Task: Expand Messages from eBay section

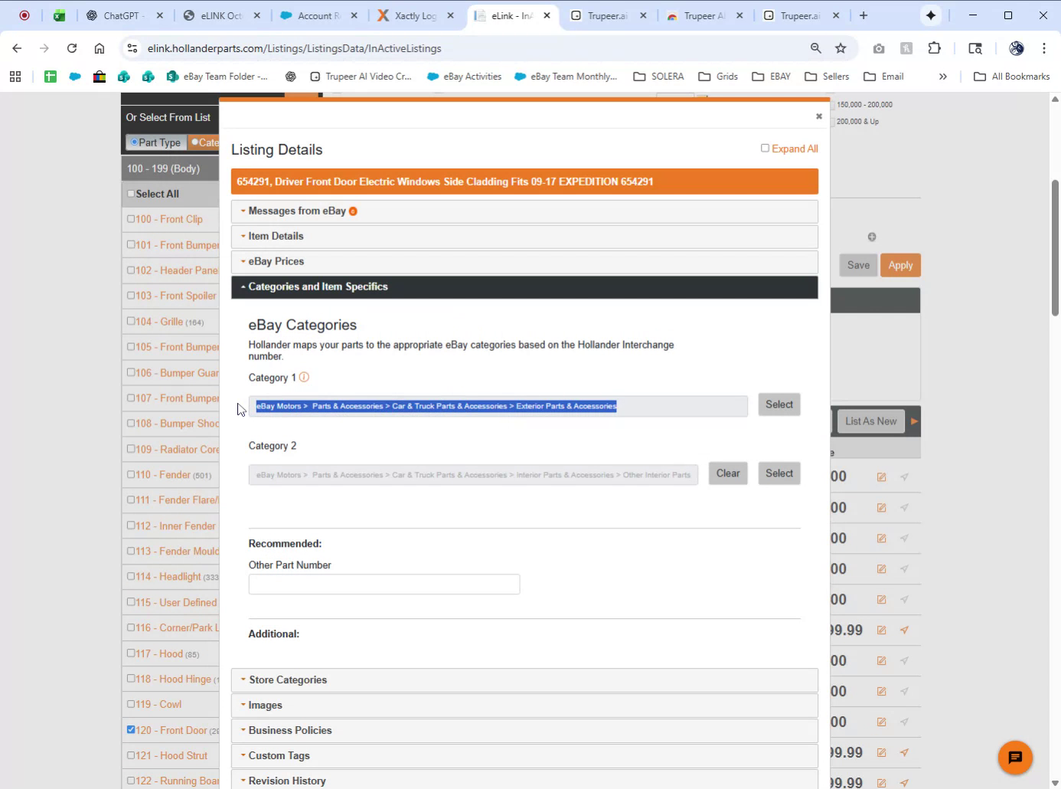Action: coord(524,211)
